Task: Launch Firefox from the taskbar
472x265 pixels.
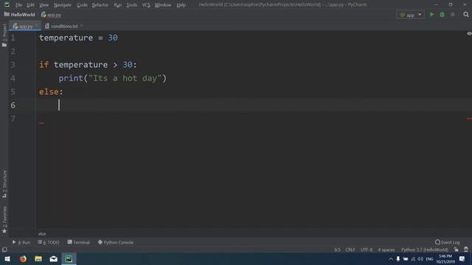Action: [23, 258]
